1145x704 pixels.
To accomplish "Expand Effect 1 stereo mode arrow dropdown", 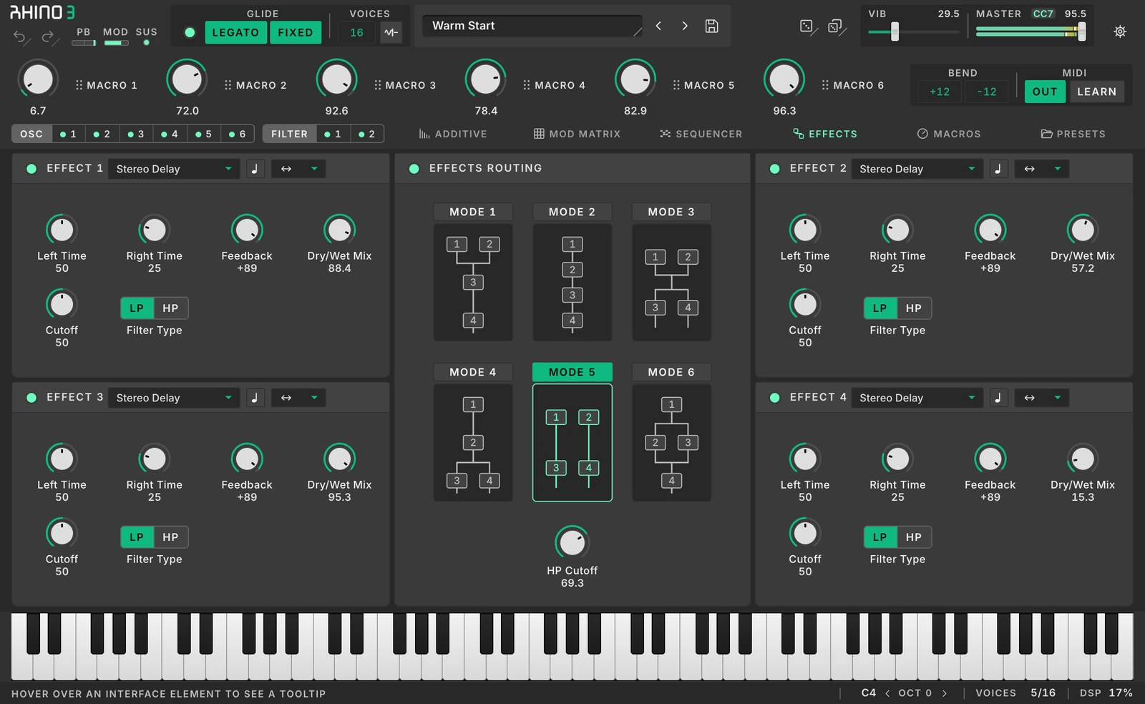I will [x=314, y=169].
